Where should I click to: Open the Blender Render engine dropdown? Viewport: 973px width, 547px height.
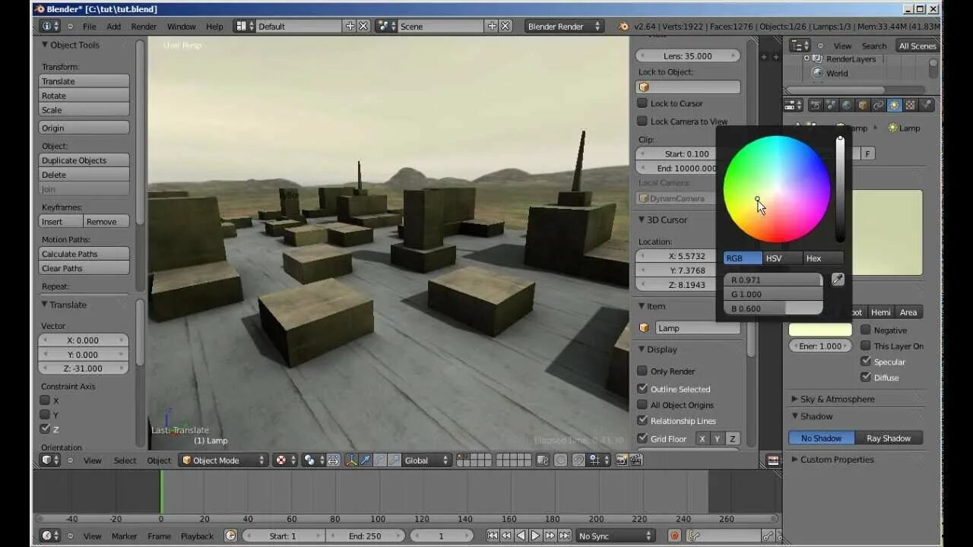pyautogui.click(x=564, y=26)
